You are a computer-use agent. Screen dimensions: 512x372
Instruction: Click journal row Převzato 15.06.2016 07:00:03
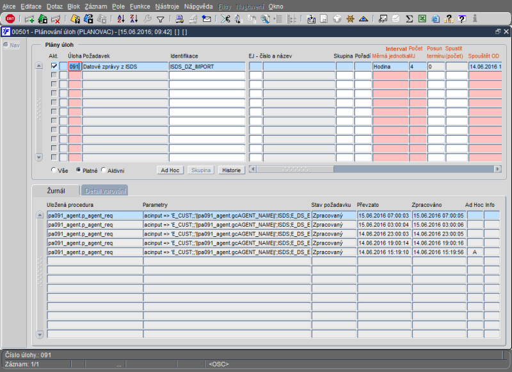click(x=384, y=215)
